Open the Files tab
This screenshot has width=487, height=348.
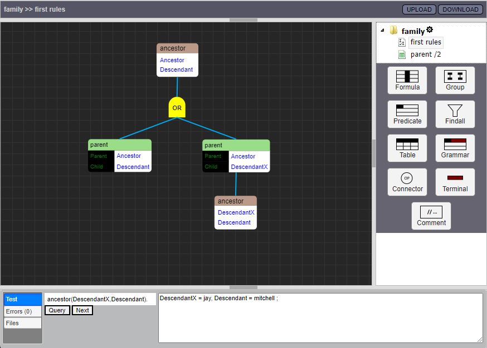(x=22, y=323)
